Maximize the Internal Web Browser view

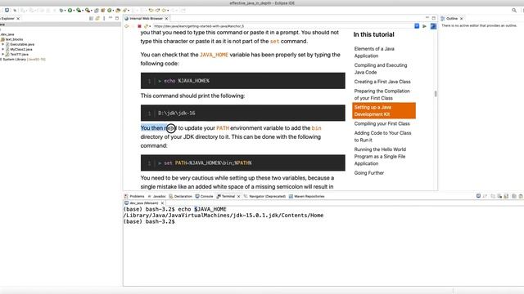(x=434, y=18)
